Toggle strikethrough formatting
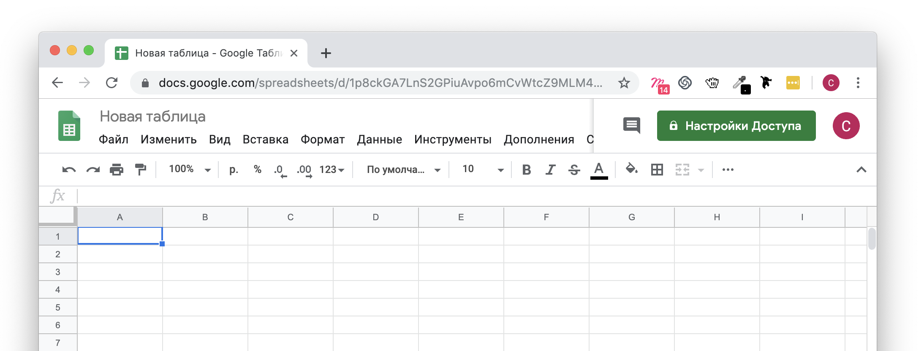 [x=574, y=170]
